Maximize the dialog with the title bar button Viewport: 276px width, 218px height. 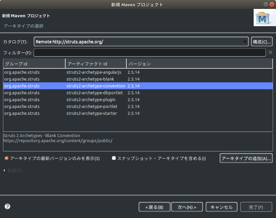266,4
